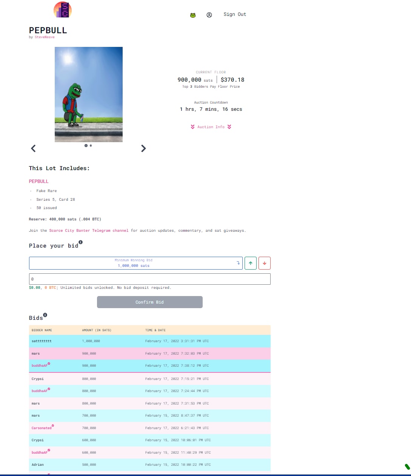
Task: Select Crypsi bidder on 800,000 row
Action: [38, 379]
